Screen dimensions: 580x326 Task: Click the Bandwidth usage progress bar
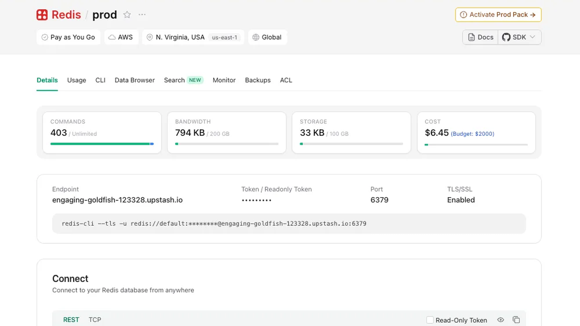pos(227,144)
